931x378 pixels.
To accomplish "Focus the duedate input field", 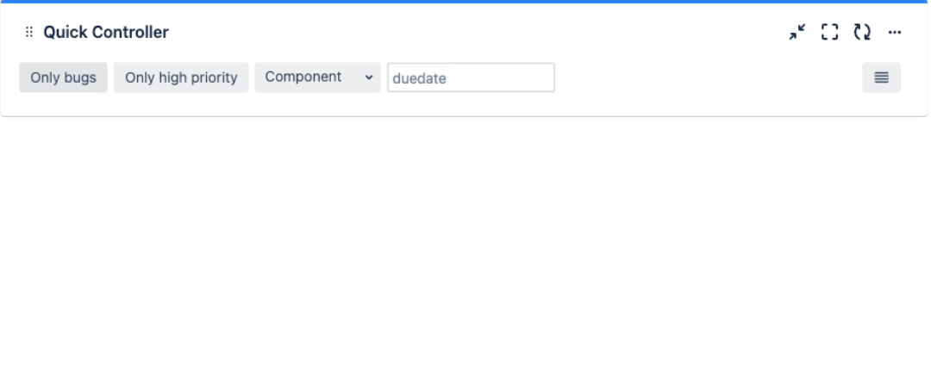I will point(471,77).
